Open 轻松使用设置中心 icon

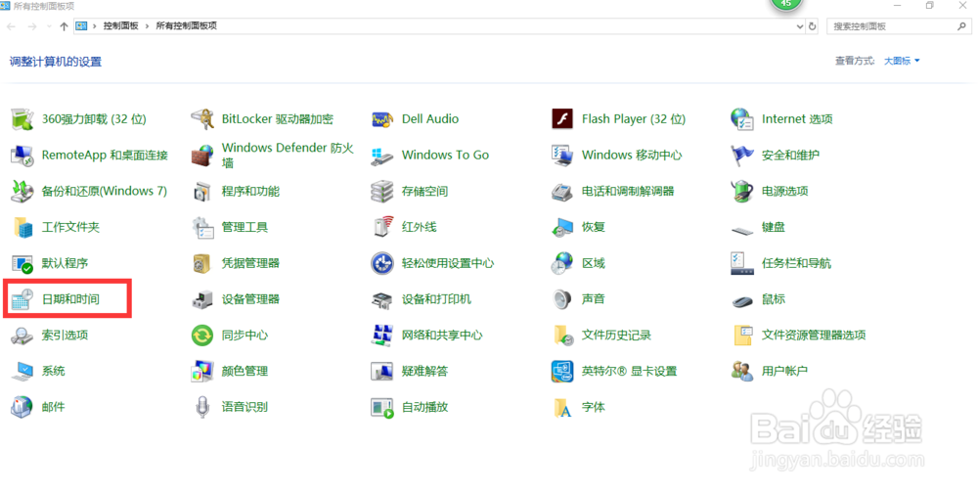coord(382,263)
